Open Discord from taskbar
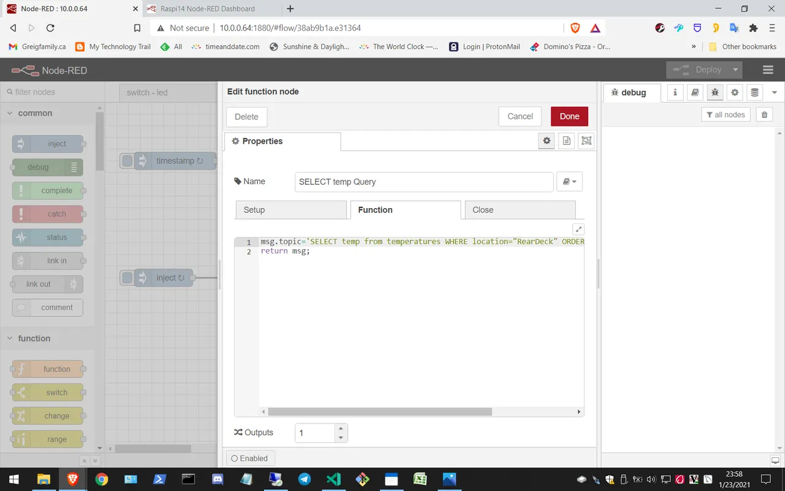The height and width of the screenshot is (491, 785). [x=217, y=479]
